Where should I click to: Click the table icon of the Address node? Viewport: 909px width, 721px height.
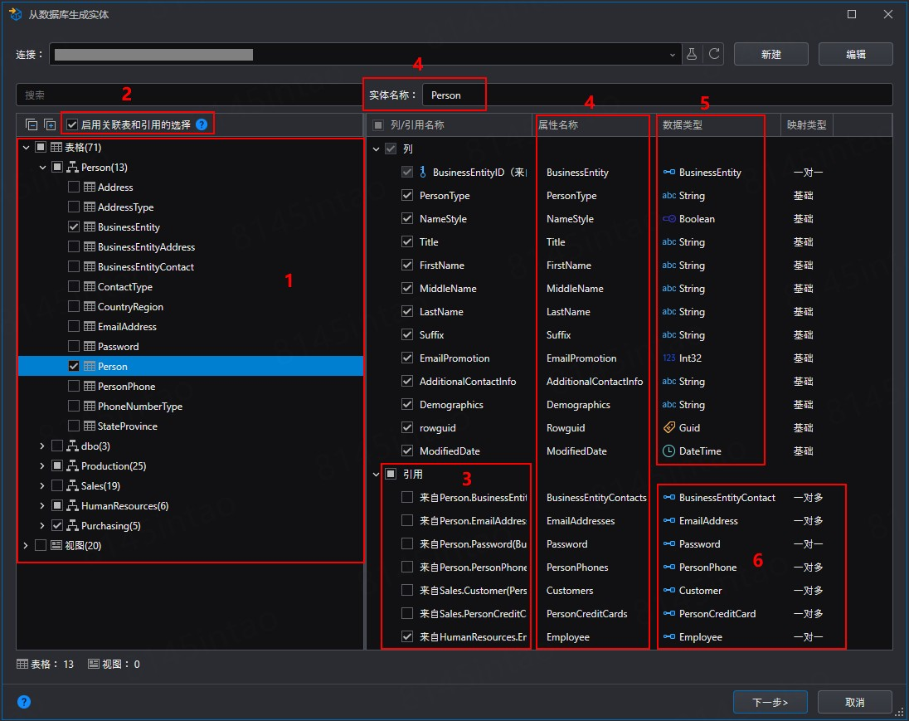pos(90,187)
